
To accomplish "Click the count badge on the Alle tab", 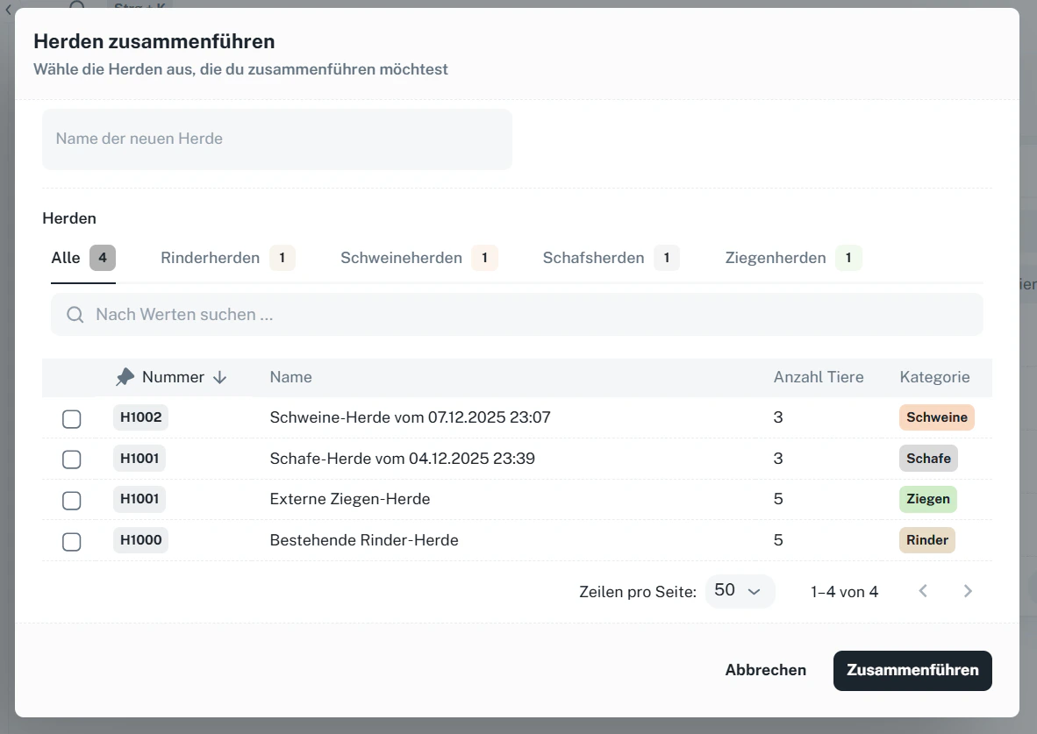I will 103,258.
